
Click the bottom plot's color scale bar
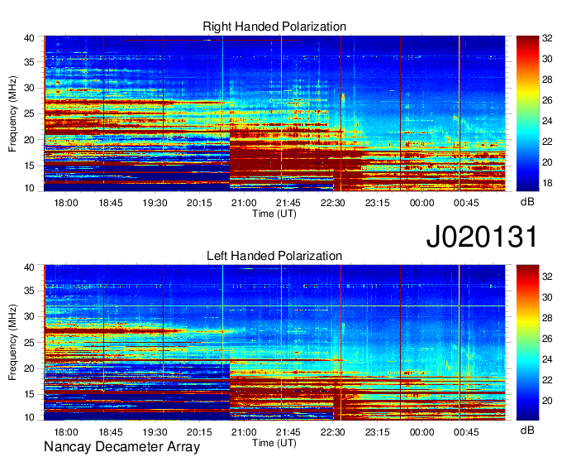point(527,343)
